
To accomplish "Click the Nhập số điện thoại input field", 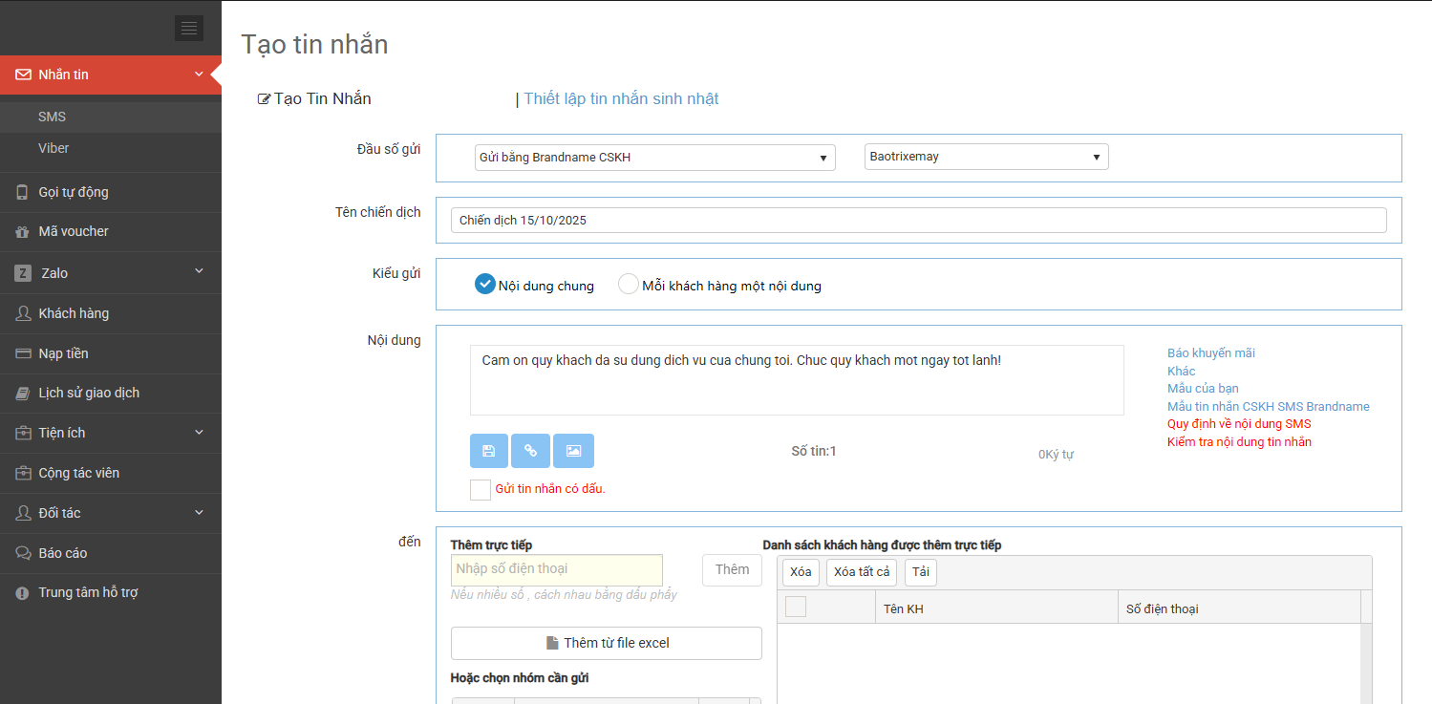I will click(557, 570).
